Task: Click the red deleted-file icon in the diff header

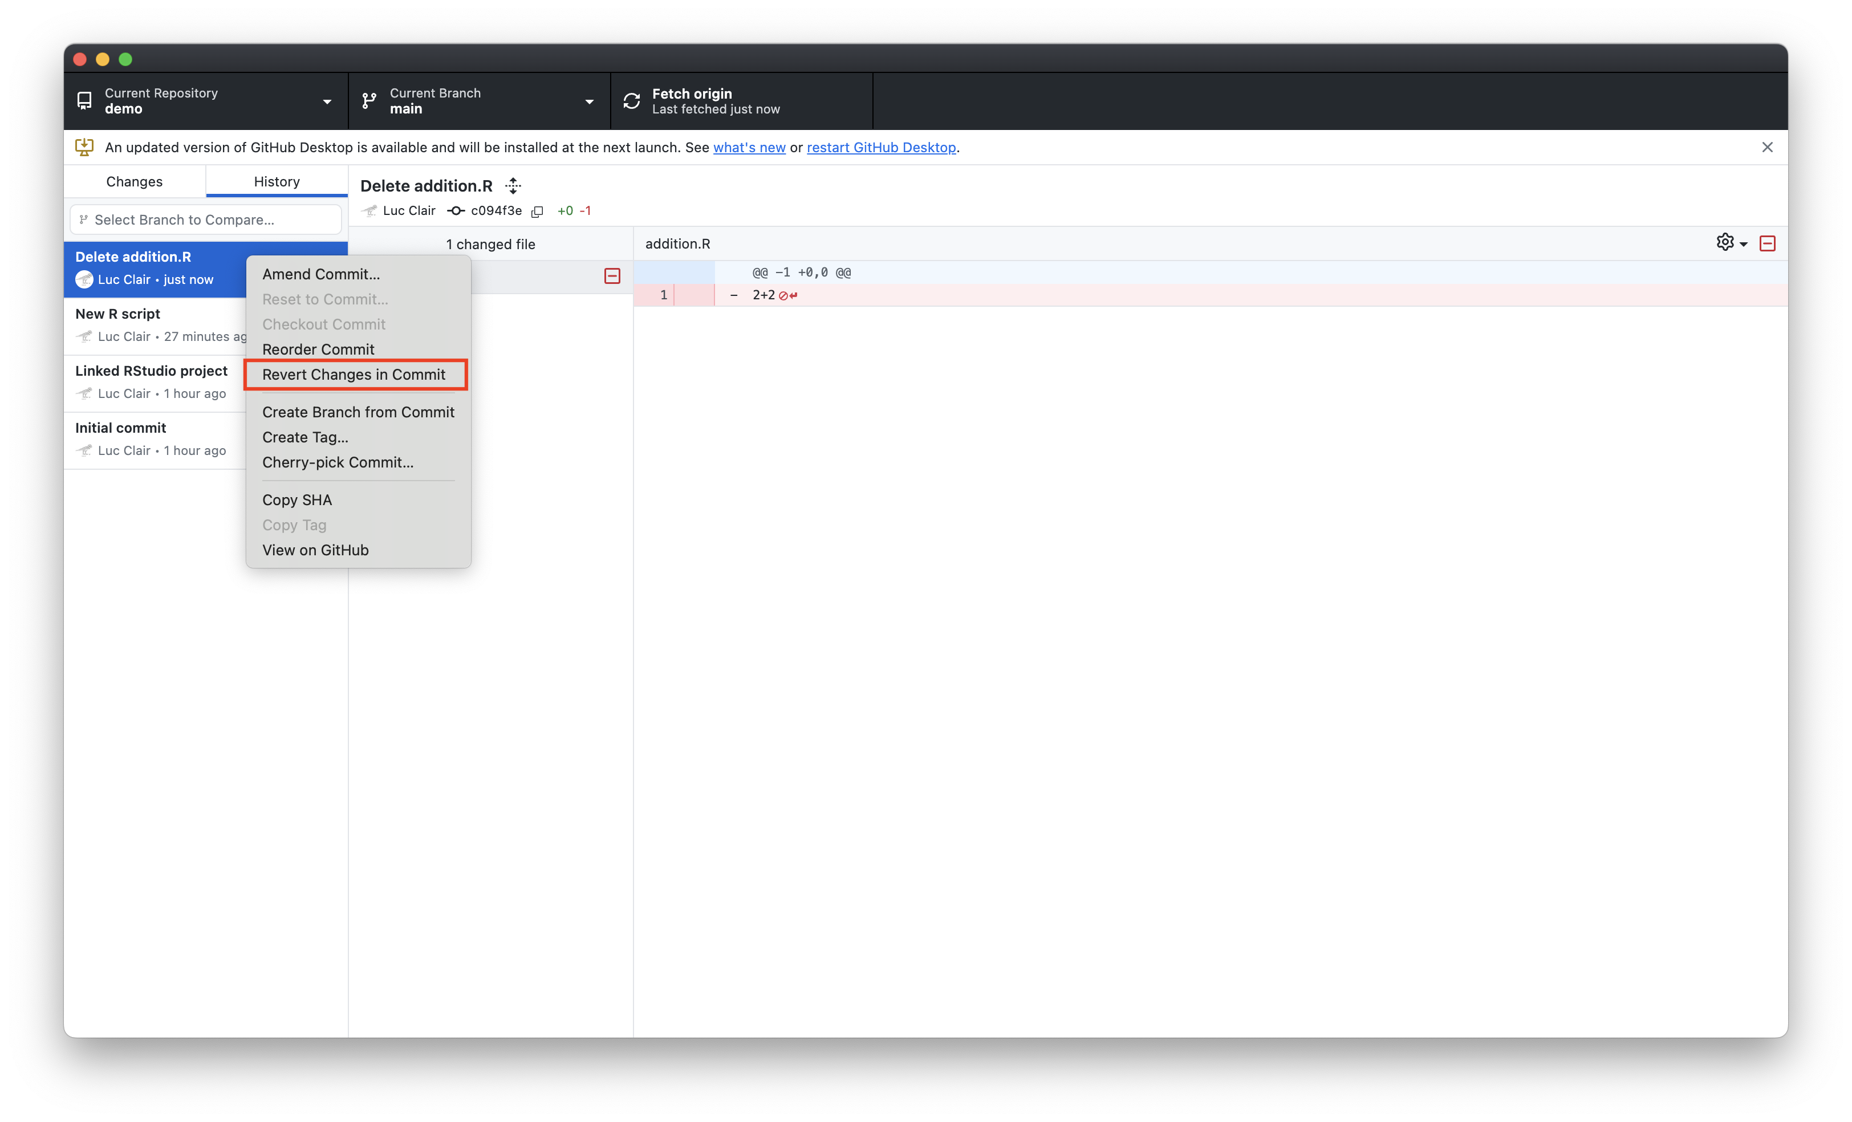Action: 1767,243
